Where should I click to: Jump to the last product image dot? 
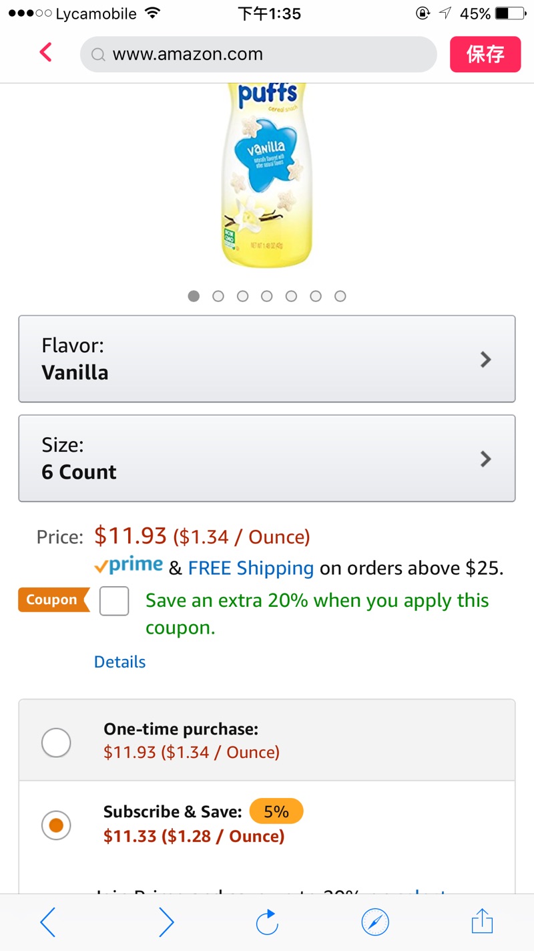pos(340,296)
